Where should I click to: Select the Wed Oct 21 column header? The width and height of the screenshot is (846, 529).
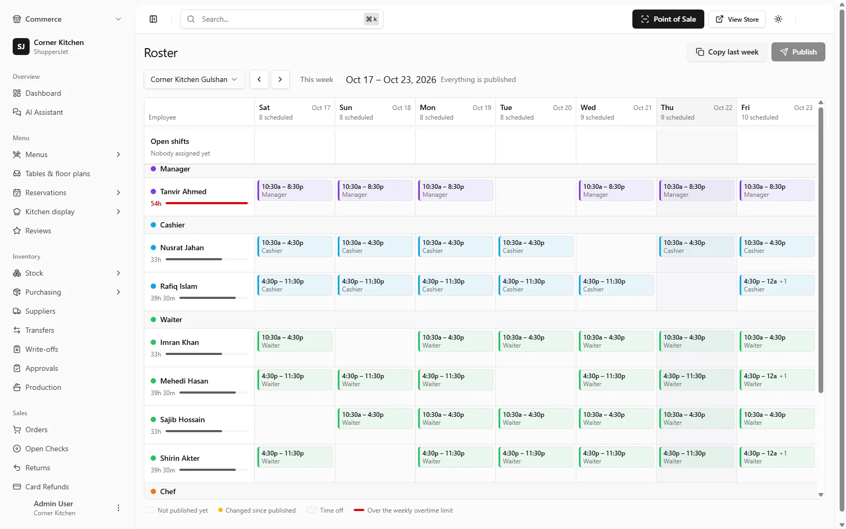[x=616, y=112]
